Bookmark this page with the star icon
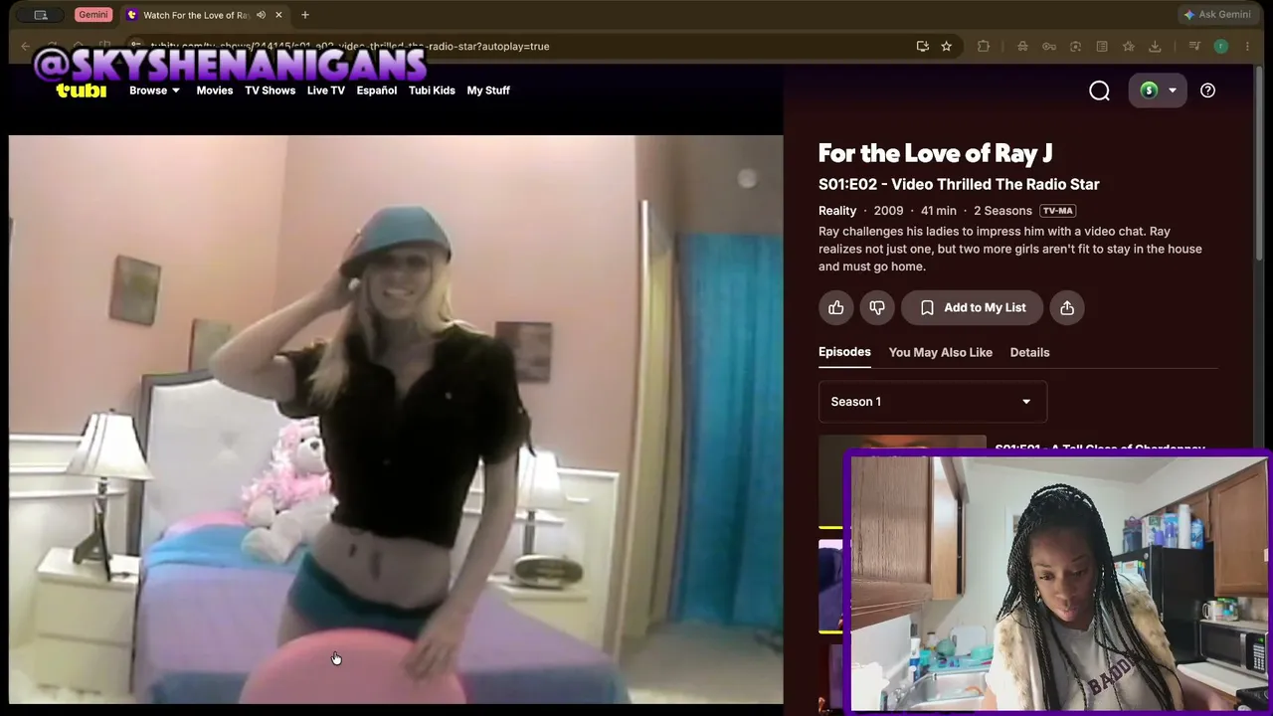 [x=946, y=46]
